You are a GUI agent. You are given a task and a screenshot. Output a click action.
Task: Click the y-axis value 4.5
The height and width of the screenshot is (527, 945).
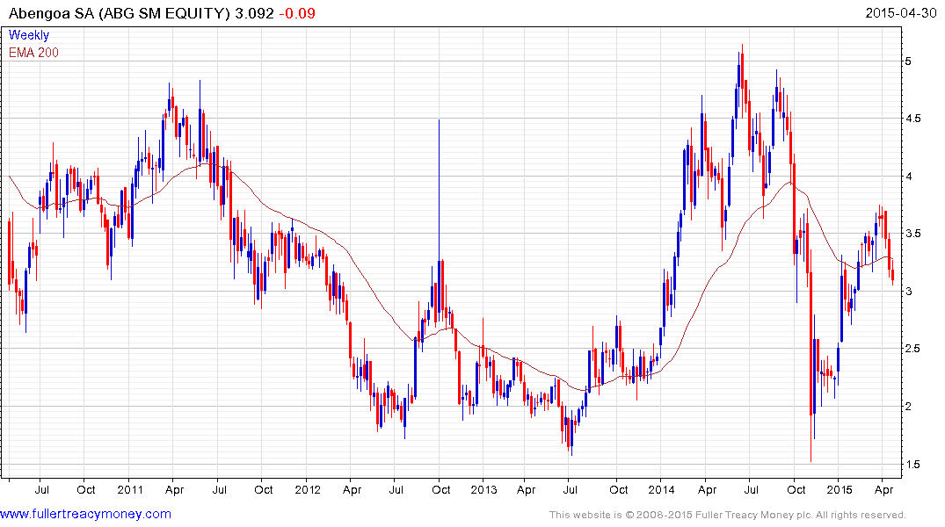pos(913,119)
